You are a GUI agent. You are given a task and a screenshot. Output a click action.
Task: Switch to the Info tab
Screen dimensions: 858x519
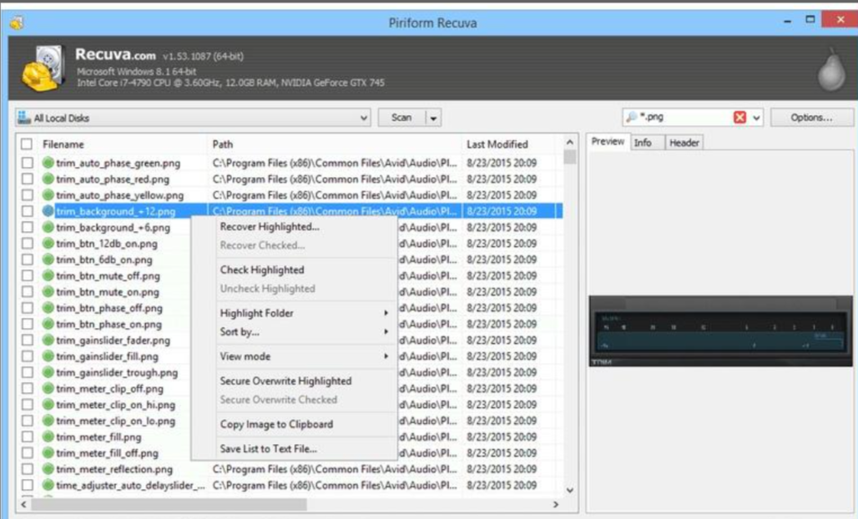click(643, 143)
